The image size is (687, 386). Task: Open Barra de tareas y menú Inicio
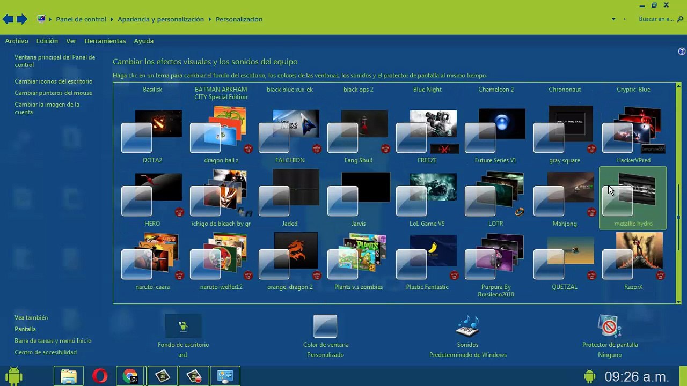tap(53, 340)
